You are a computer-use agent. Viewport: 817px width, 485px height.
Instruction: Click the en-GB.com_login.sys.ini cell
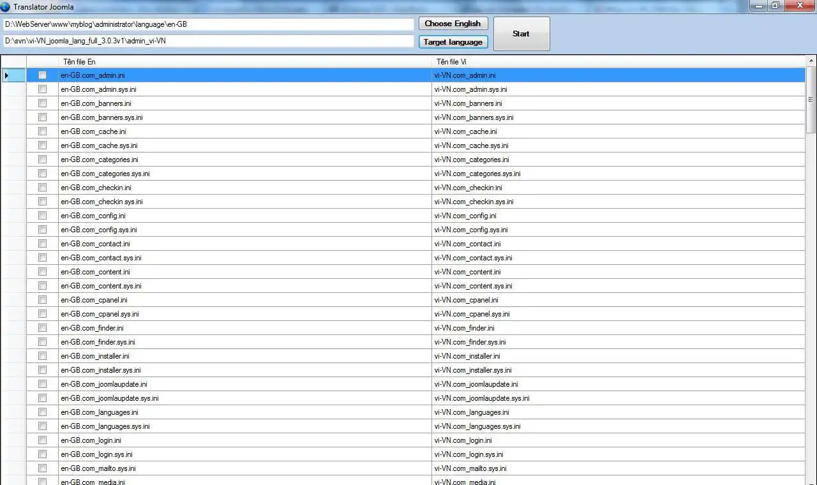(245, 454)
